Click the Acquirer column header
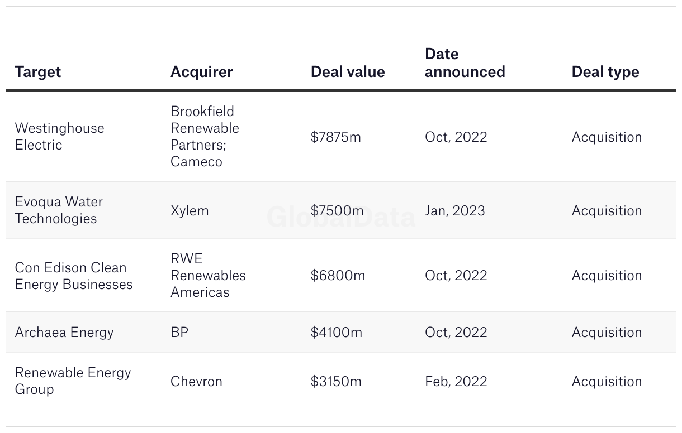The width and height of the screenshot is (682, 433). click(201, 72)
